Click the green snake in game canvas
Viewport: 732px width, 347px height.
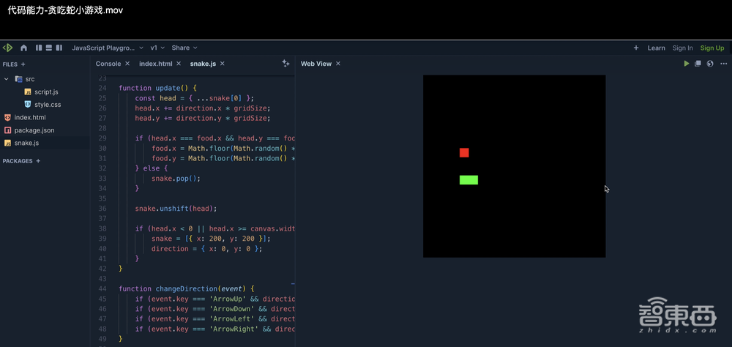click(468, 180)
